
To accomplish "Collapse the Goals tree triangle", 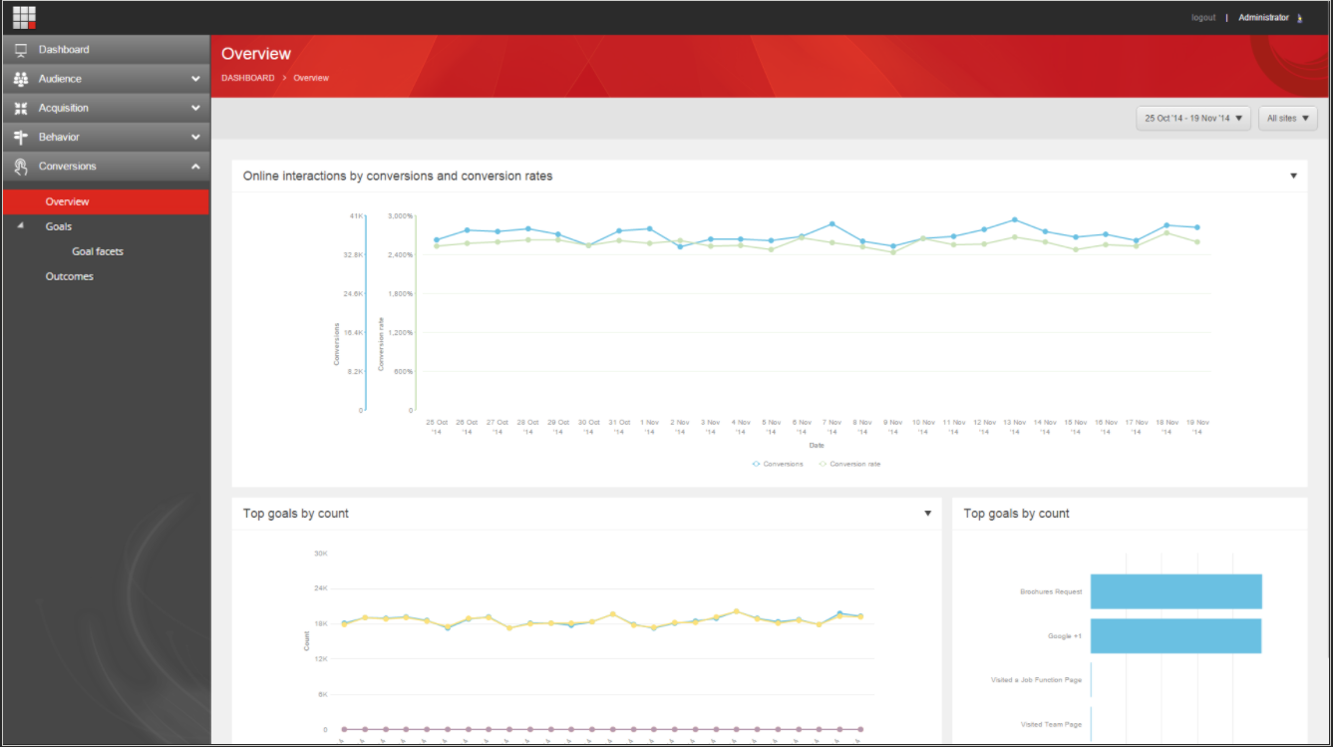I will (x=21, y=226).
